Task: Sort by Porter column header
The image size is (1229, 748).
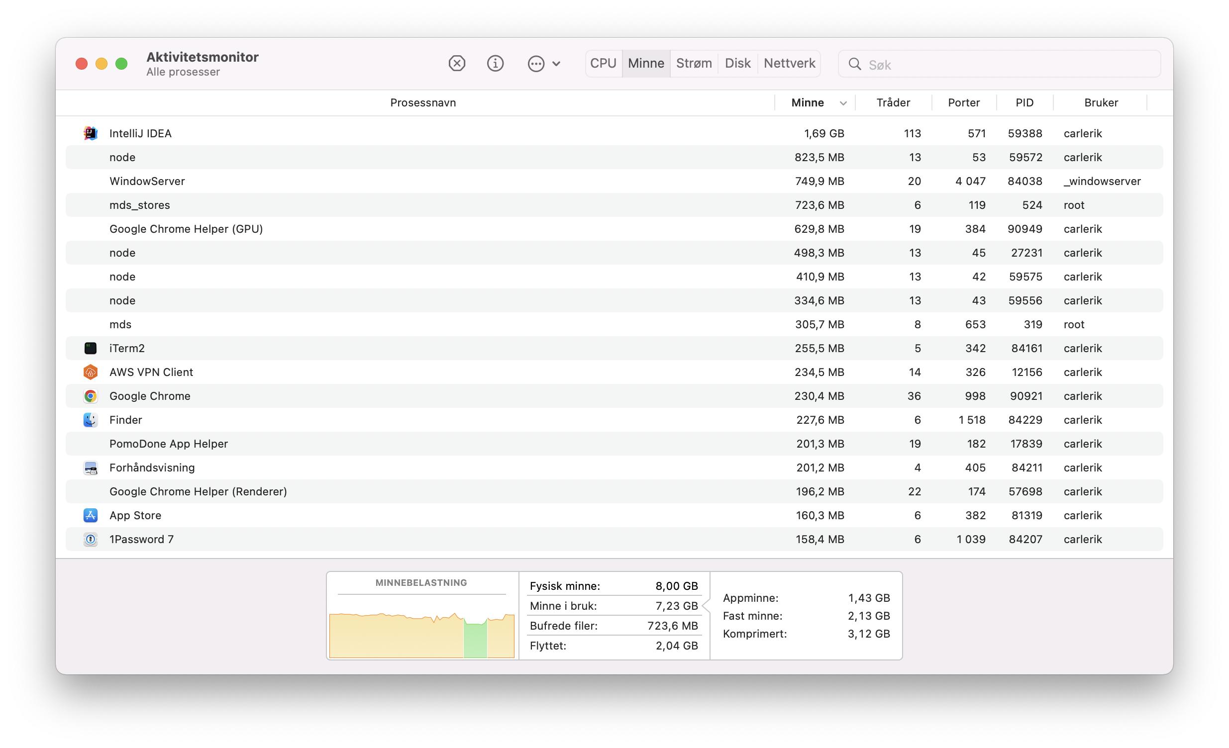Action: click(x=964, y=103)
